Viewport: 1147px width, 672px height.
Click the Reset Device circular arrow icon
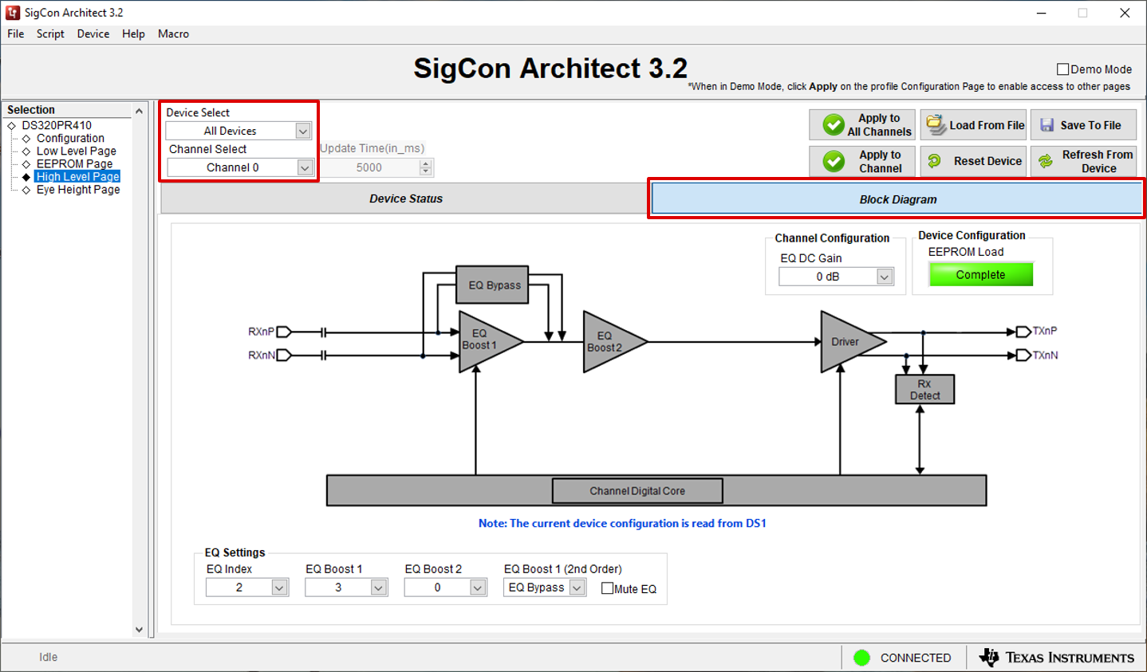pos(934,161)
